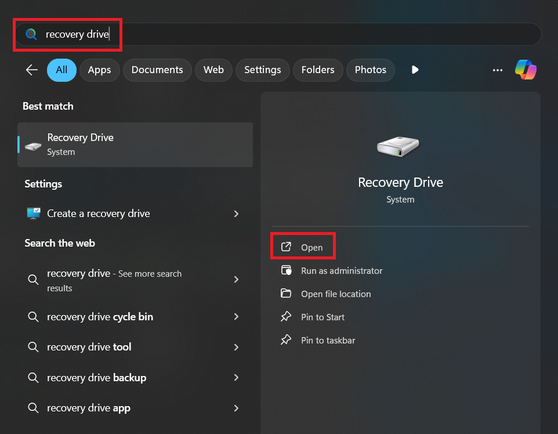The width and height of the screenshot is (558, 434).
Task: Click the Open file location folder icon
Action: (x=286, y=294)
